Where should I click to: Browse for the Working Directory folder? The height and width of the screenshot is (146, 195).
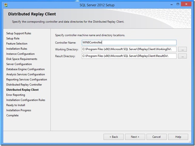183,49
